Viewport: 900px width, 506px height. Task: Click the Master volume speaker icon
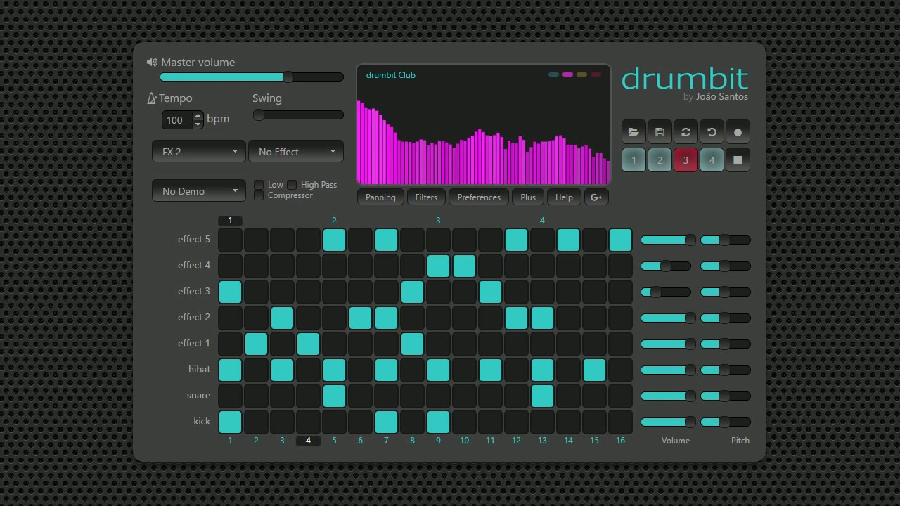pos(152,63)
